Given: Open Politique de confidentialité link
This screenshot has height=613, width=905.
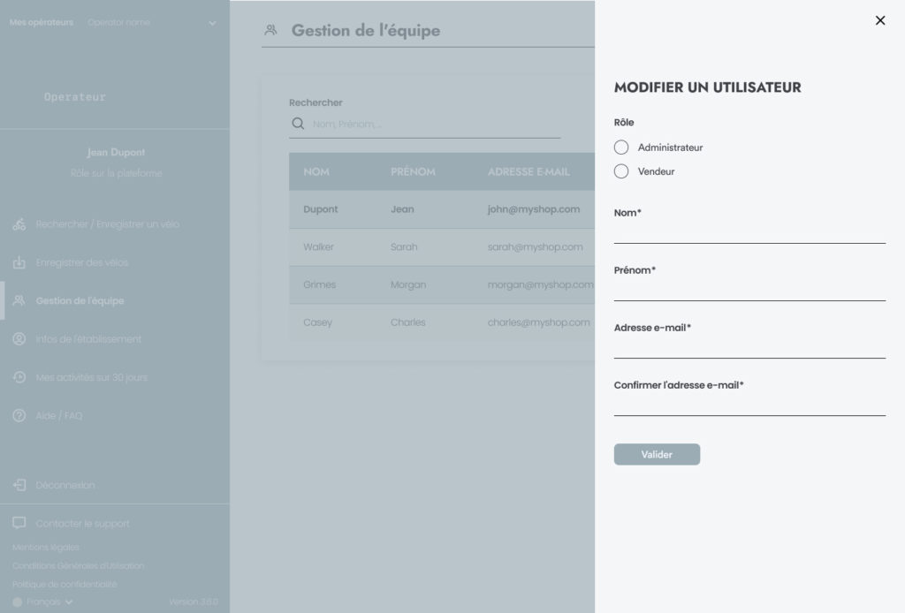Looking at the screenshot, I should (64, 584).
